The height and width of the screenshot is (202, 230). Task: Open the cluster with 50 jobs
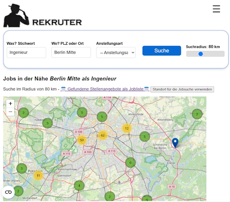[x=82, y=140]
